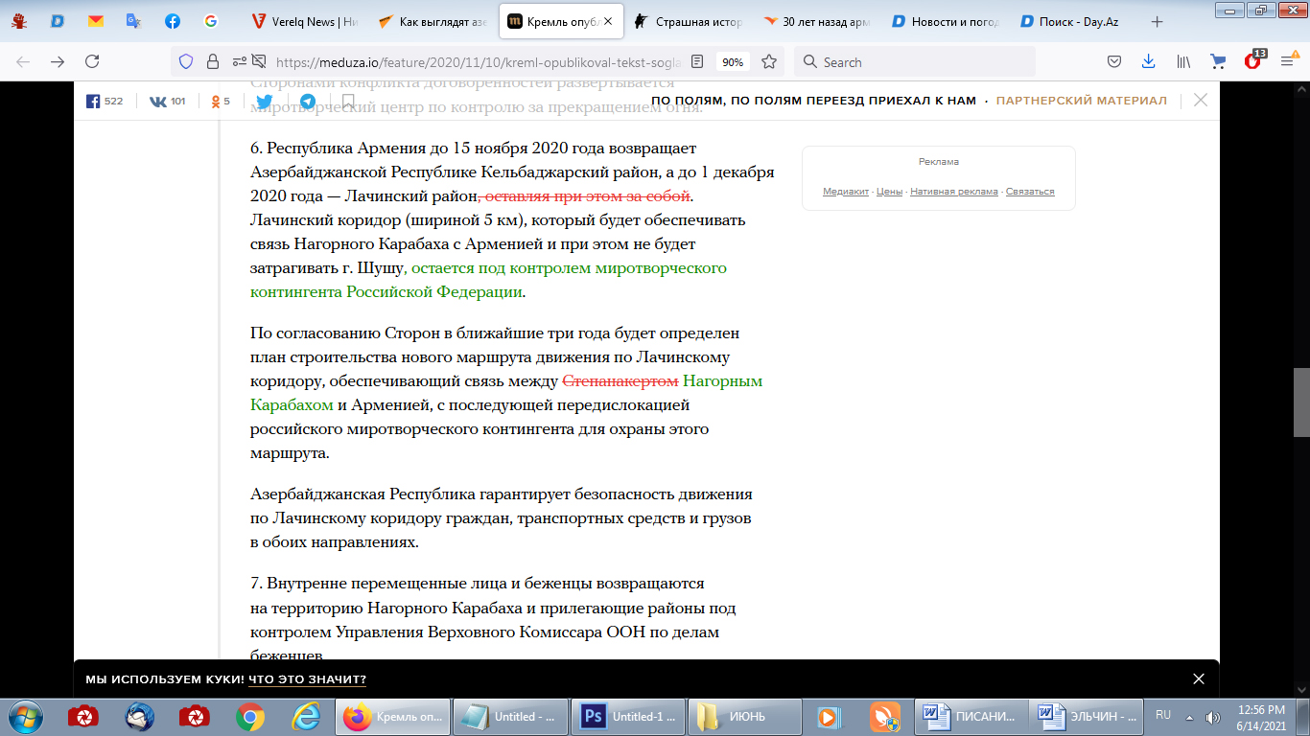Screen dimensions: 1310x736
Task: Click the browser Back arrow
Action: click(23, 62)
